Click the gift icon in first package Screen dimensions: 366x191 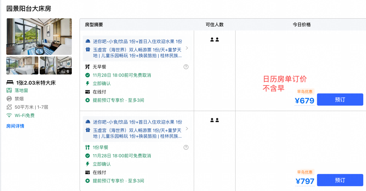click(x=88, y=49)
